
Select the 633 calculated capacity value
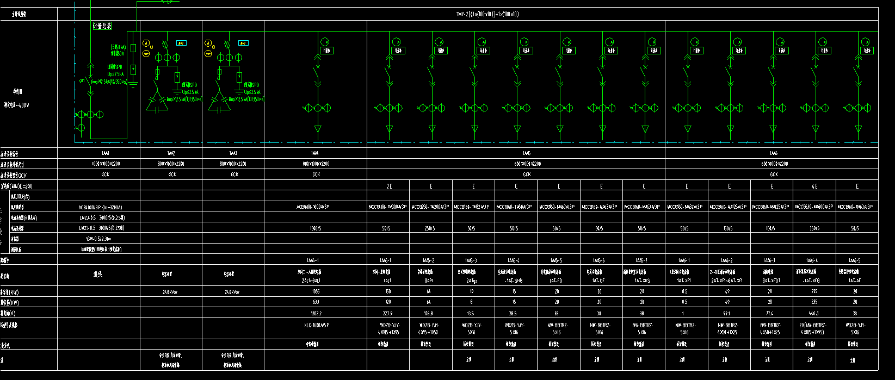316,302
